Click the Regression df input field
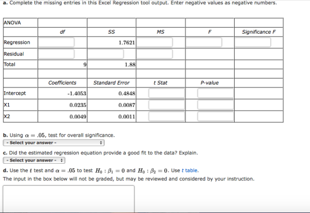The height and width of the screenshot is (213, 310). point(56,42)
